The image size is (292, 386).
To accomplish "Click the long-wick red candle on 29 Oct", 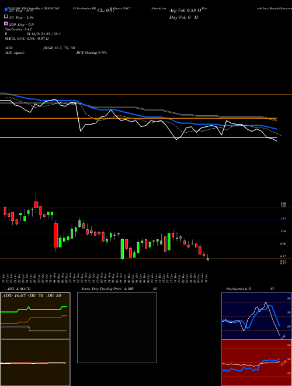I will pyautogui.click(x=36, y=204).
